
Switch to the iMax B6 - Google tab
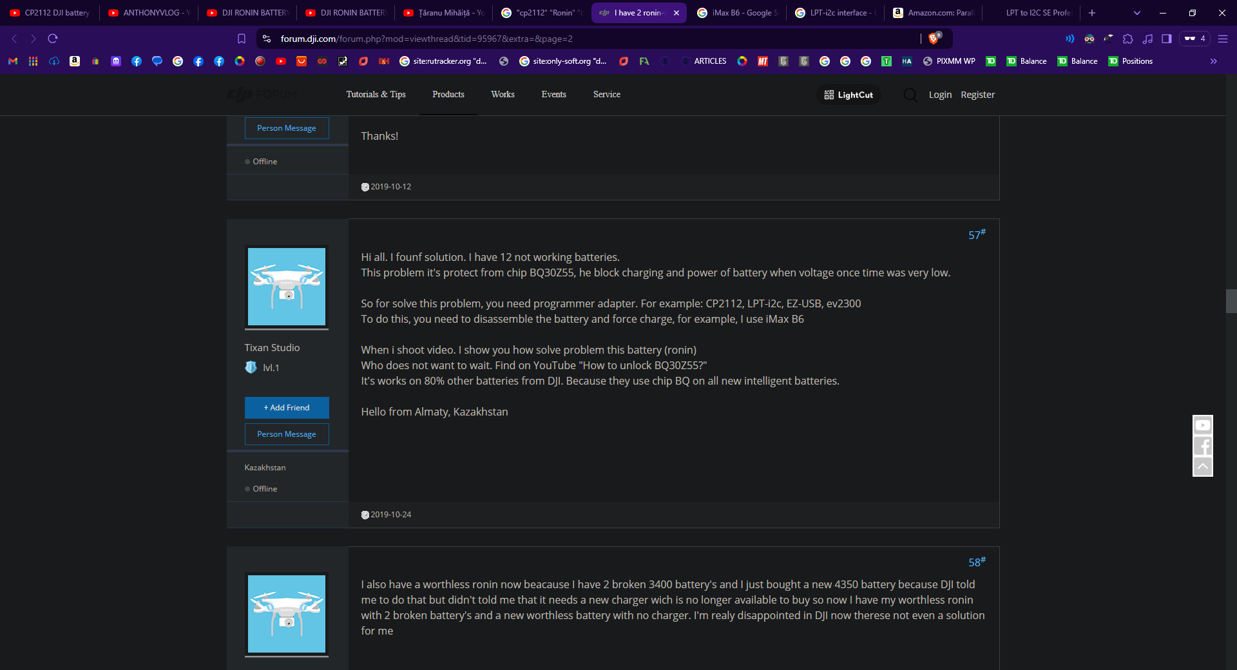(x=738, y=13)
